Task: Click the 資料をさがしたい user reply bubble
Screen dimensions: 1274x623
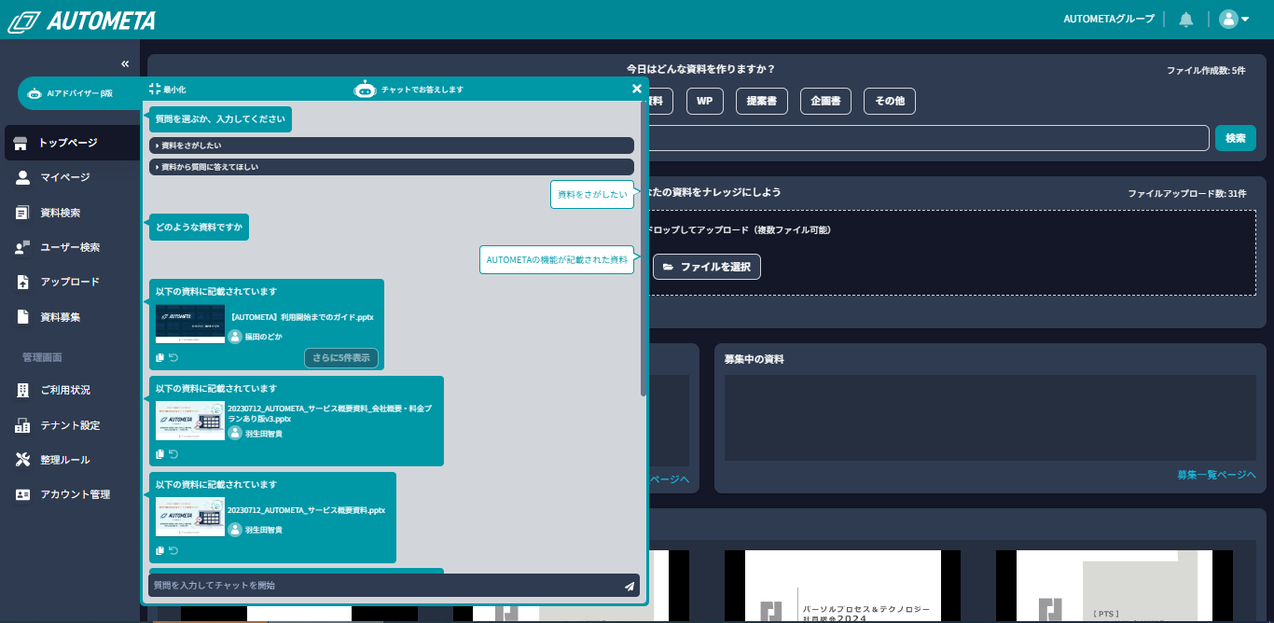Action: (x=592, y=194)
